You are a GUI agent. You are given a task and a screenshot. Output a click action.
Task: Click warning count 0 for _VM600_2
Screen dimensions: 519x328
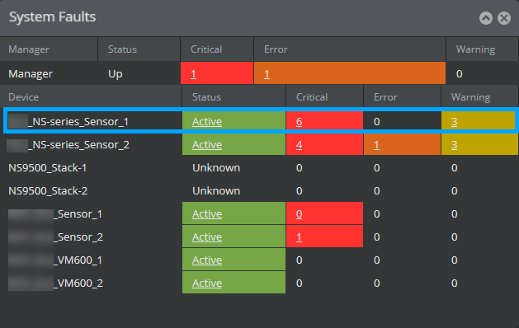pos(454,283)
